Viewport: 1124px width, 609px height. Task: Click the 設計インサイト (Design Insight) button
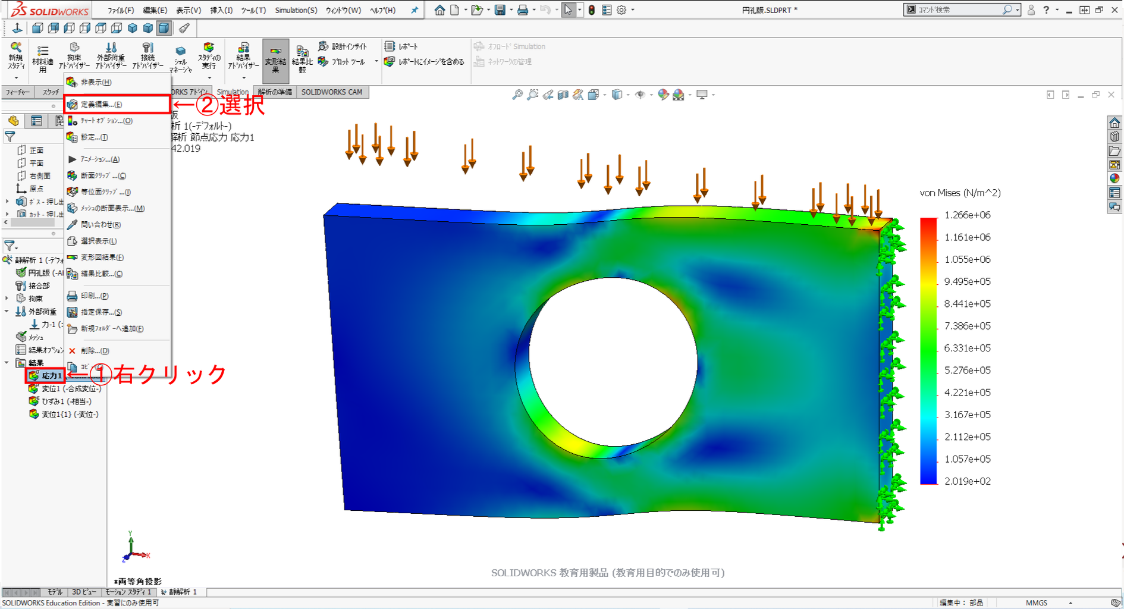click(343, 46)
